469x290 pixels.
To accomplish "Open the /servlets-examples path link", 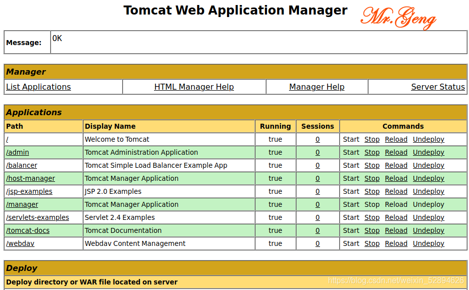I will [x=37, y=217].
